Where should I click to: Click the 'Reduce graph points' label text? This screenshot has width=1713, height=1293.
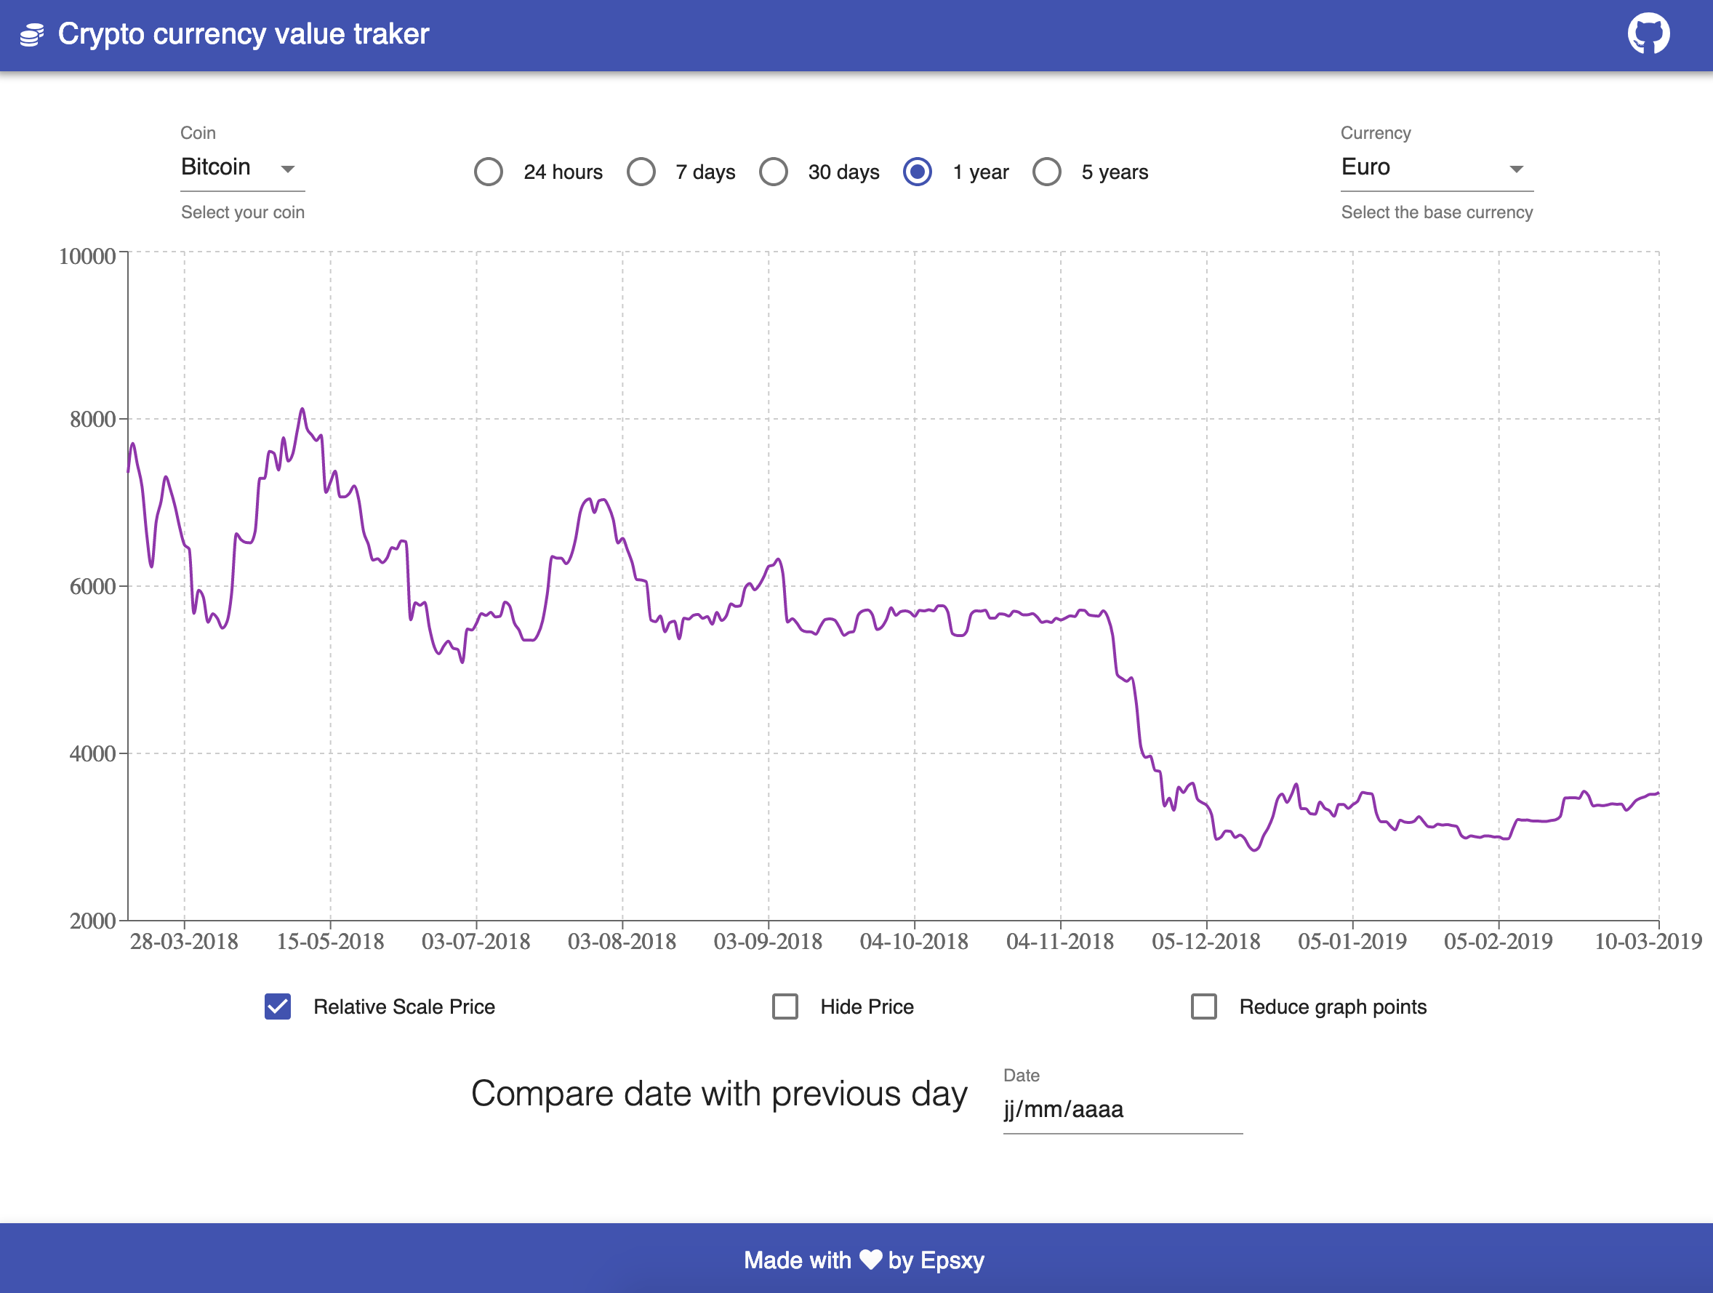point(1333,1007)
